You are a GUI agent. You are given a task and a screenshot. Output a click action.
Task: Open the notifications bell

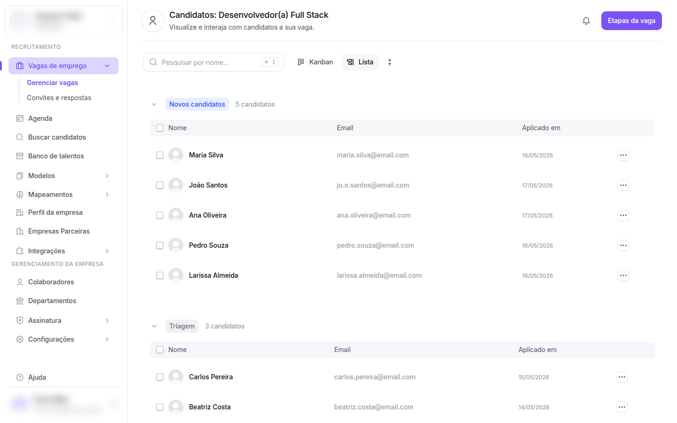(x=586, y=21)
